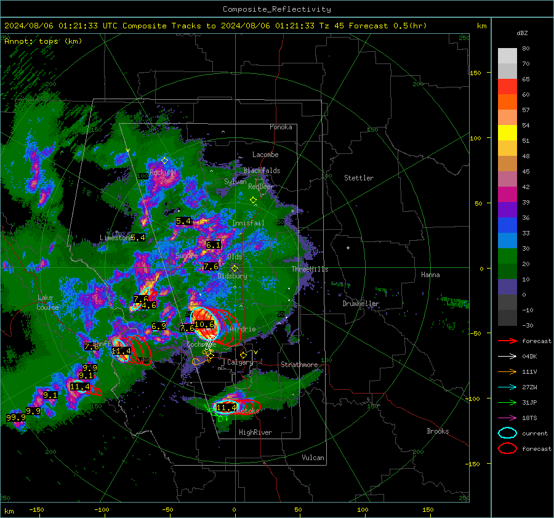Click the yellow diamond marker between Olds and Didsbury

pos(235,269)
